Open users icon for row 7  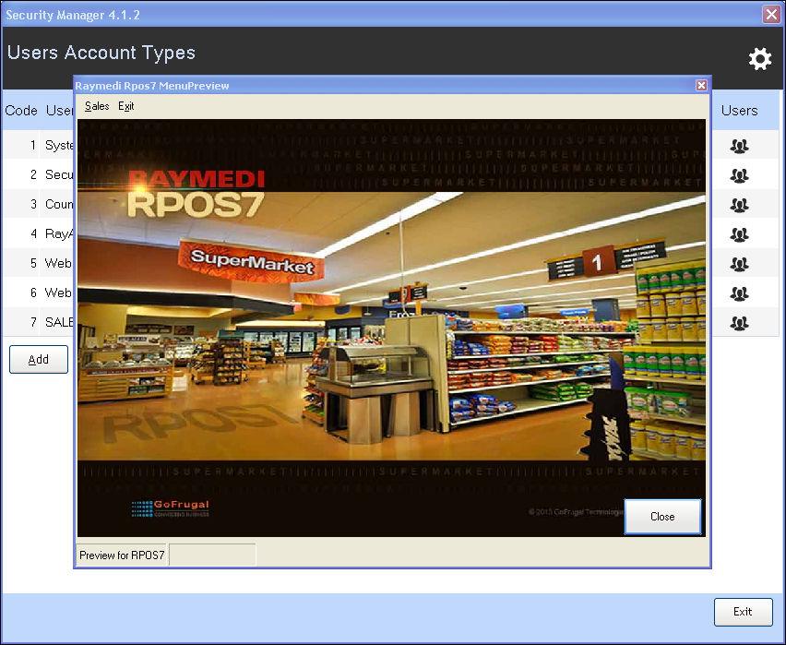[x=739, y=323]
